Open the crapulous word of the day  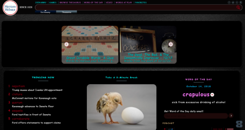coord(196,95)
